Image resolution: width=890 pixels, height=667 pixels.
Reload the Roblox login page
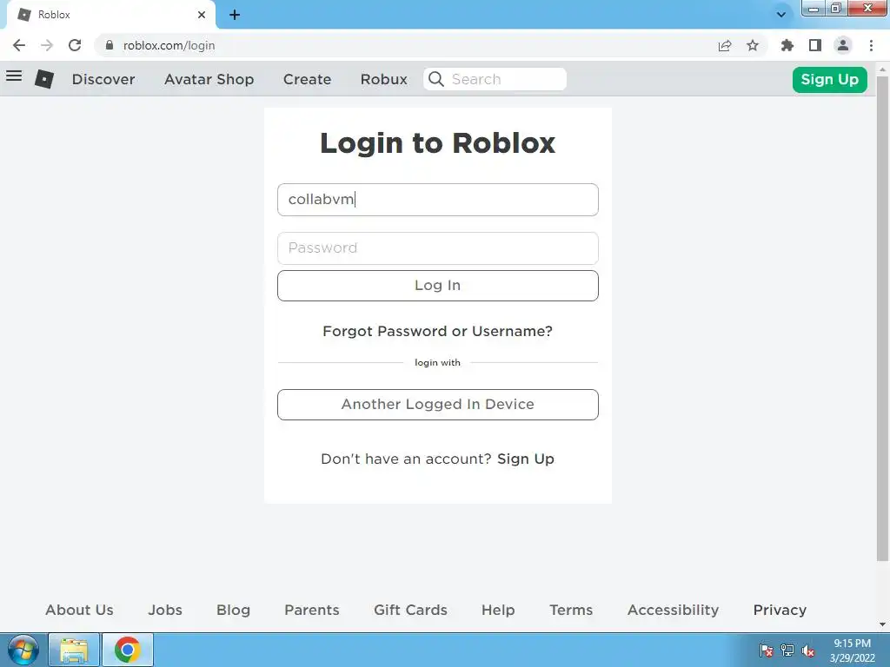tap(75, 45)
